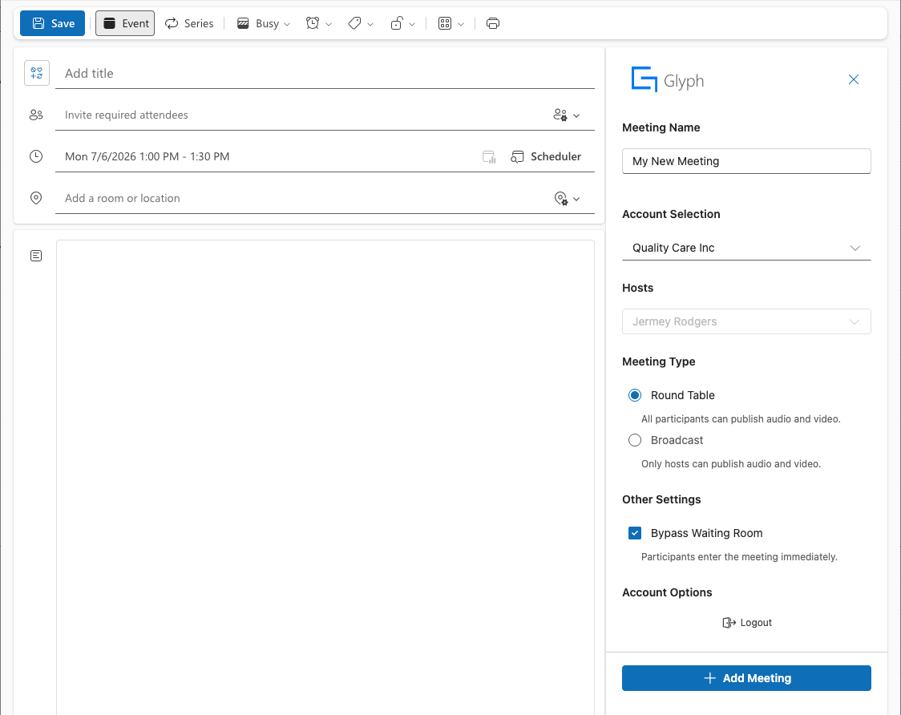
Task: Click the Save button
Action: point(52,23)
